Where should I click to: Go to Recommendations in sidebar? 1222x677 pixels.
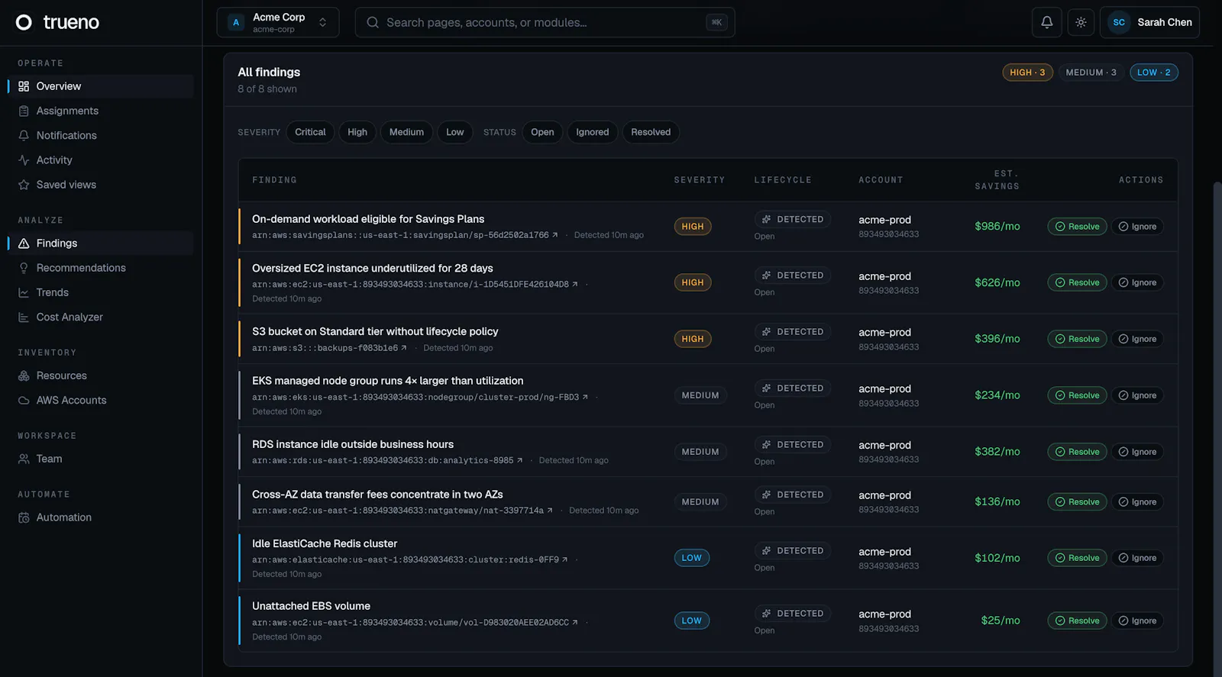pos(81,268)
